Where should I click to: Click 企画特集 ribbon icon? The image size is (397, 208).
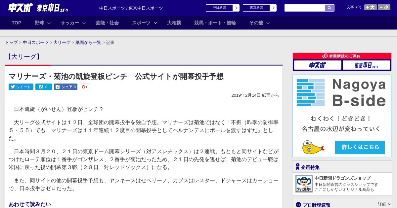coord(297,167)
